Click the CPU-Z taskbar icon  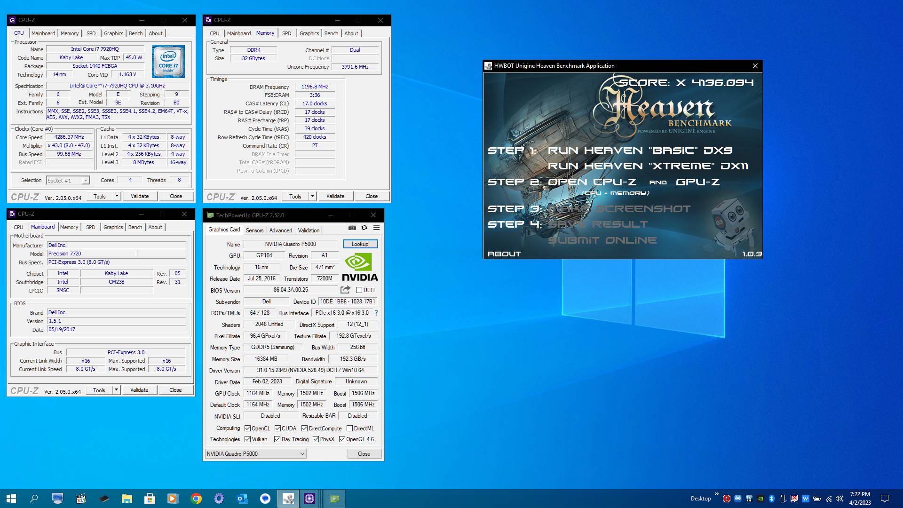point(309,499)
